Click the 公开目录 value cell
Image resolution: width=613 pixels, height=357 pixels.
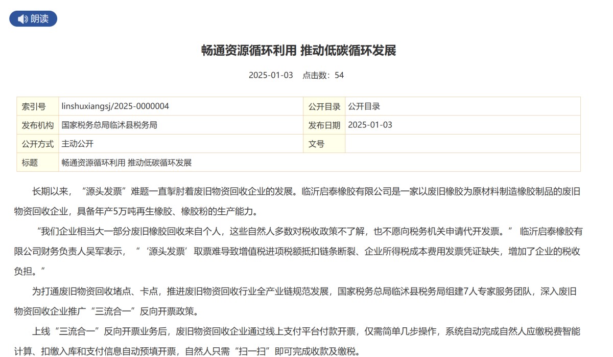tap(463, 106)
